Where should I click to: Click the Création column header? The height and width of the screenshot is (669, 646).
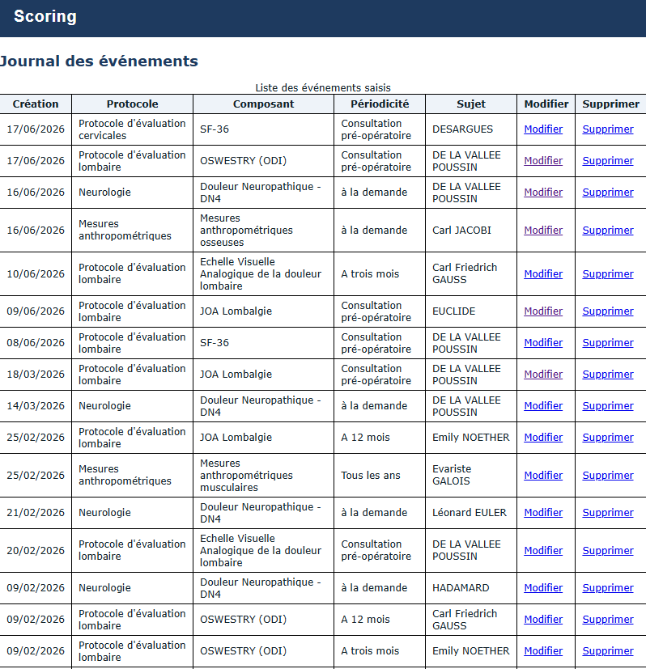[36, 104]
